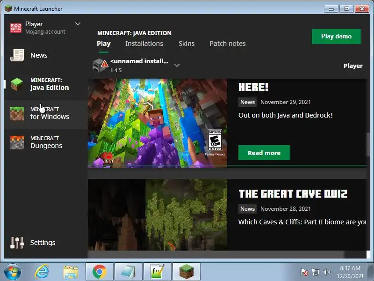Screen dimensions: 374x281
Task: Click the Great Cave Quiz thumbnail image
Action: (158, 214)
